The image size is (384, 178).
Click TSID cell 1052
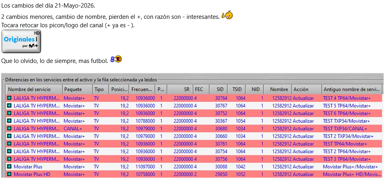pyautogui.click(x=240, y=174)
